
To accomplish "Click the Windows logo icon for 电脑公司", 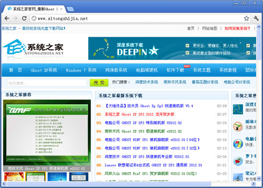I will point(238,144).
